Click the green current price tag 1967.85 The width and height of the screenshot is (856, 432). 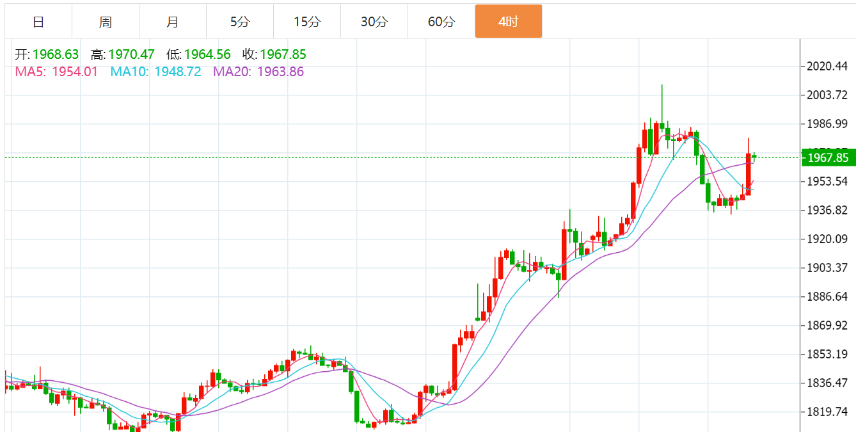828,157
